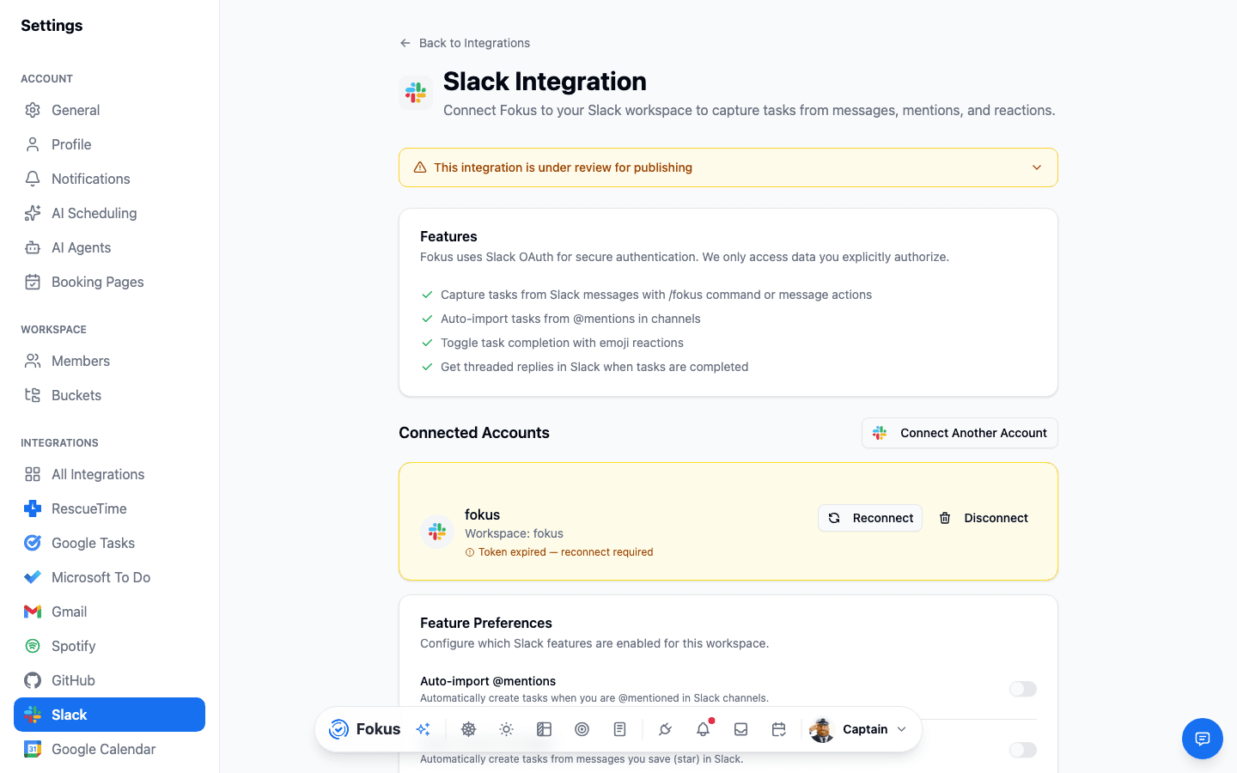Click the notes document icon in dock
Image resolution: width=1237 pixels, height=773 pixels.
click(619, 729)
